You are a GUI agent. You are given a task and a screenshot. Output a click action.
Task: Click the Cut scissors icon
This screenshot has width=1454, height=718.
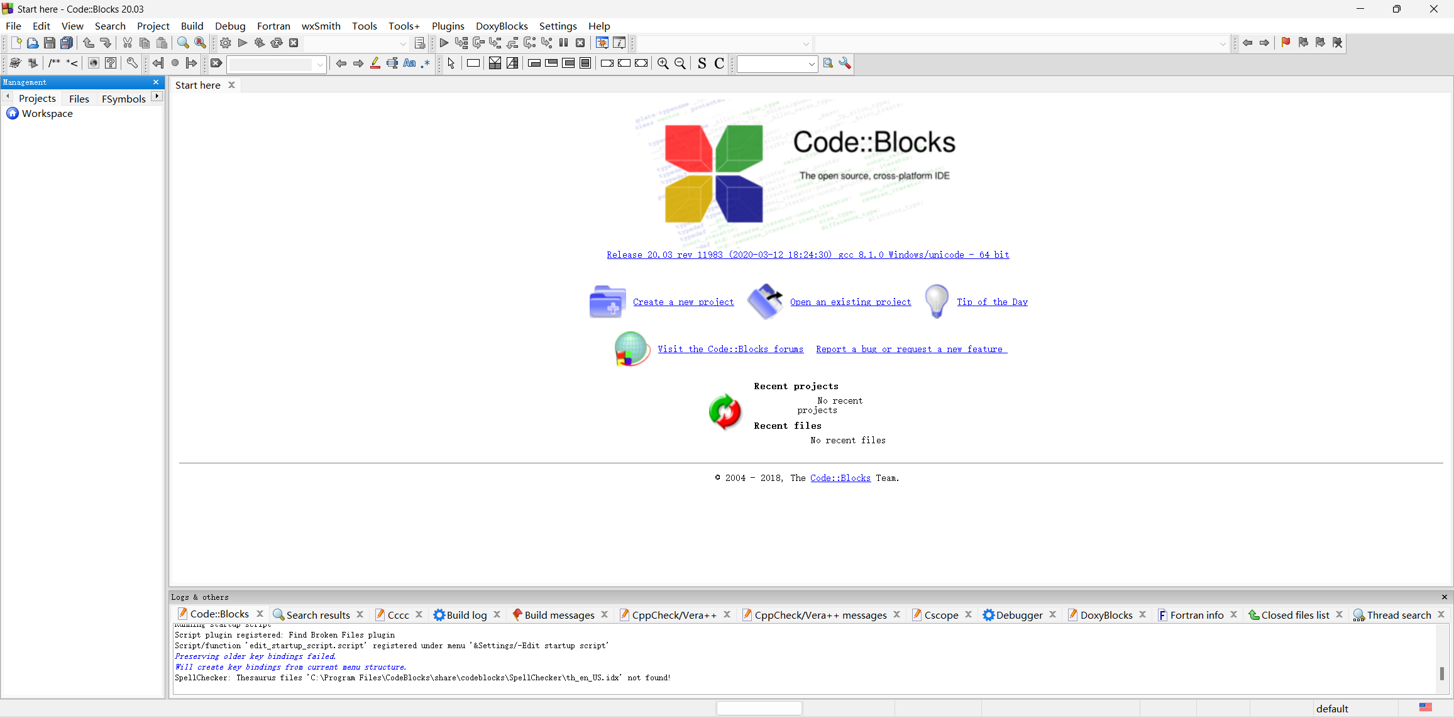[127, 43]
